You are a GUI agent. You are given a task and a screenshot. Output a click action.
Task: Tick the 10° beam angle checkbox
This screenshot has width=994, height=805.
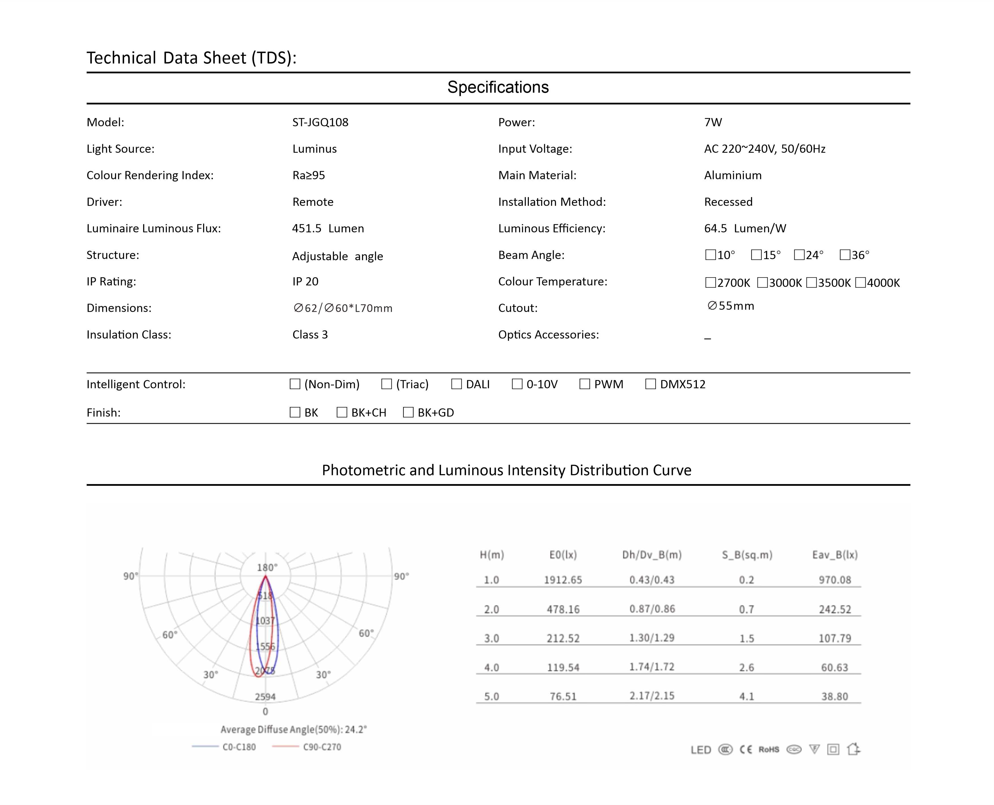[710, 255]
